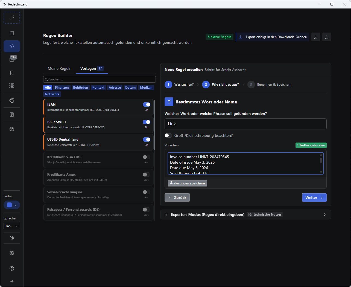
Task: Toggle dark mode with the moon icon
Action: coord(12,238)
